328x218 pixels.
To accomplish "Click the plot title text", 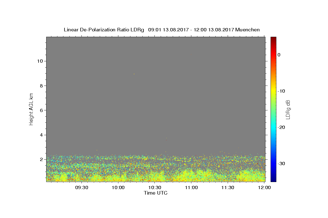I will coord(162,30).
